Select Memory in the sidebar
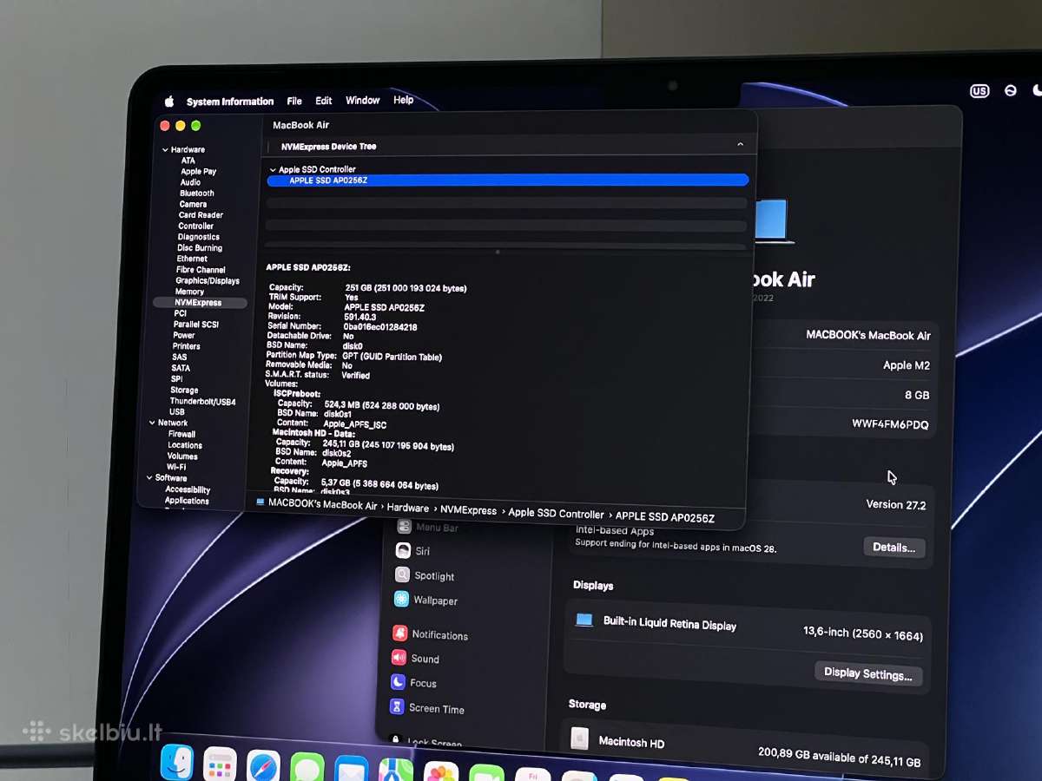Screen dimensions: 1042x781 [x=189, y=292]
